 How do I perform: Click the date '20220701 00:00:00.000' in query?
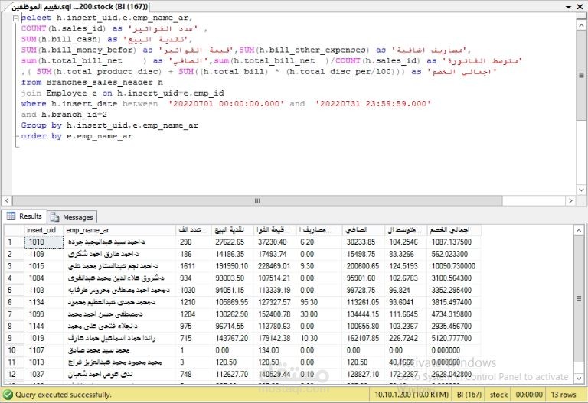(x=226, y=104)
